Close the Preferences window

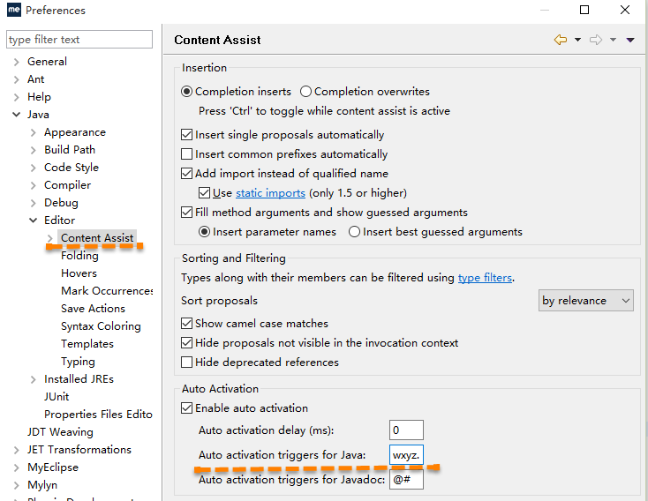tap(625, 10)
